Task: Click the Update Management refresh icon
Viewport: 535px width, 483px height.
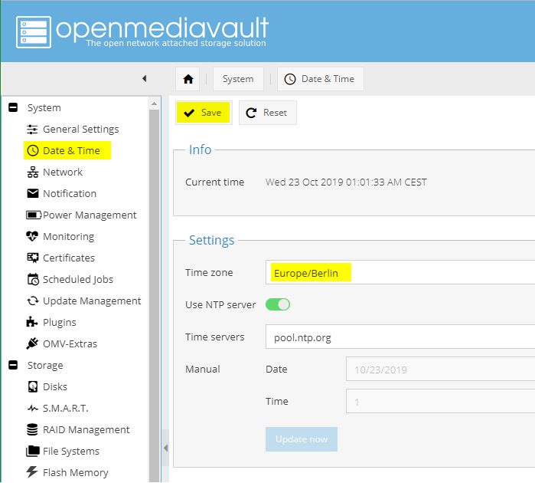Action: (x=33, y=301)
